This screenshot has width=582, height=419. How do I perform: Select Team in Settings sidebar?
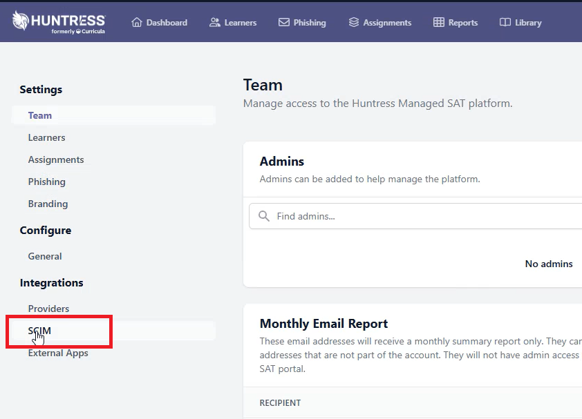pos(113,115)
